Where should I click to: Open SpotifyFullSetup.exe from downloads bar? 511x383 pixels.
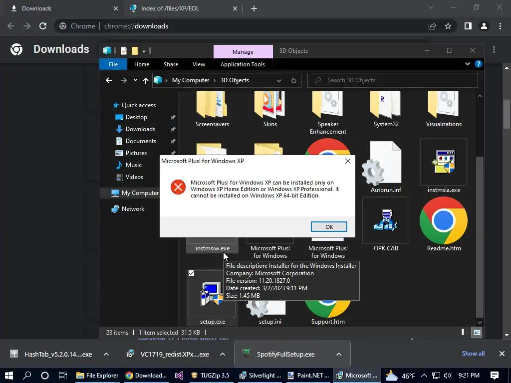coord(286,354)
